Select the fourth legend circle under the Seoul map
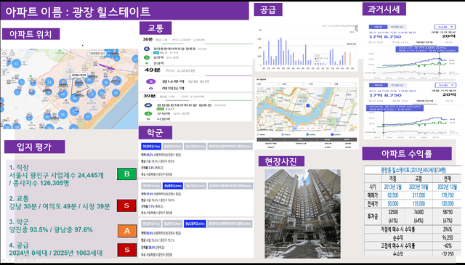Screen dimensions: 465x265 332,134
